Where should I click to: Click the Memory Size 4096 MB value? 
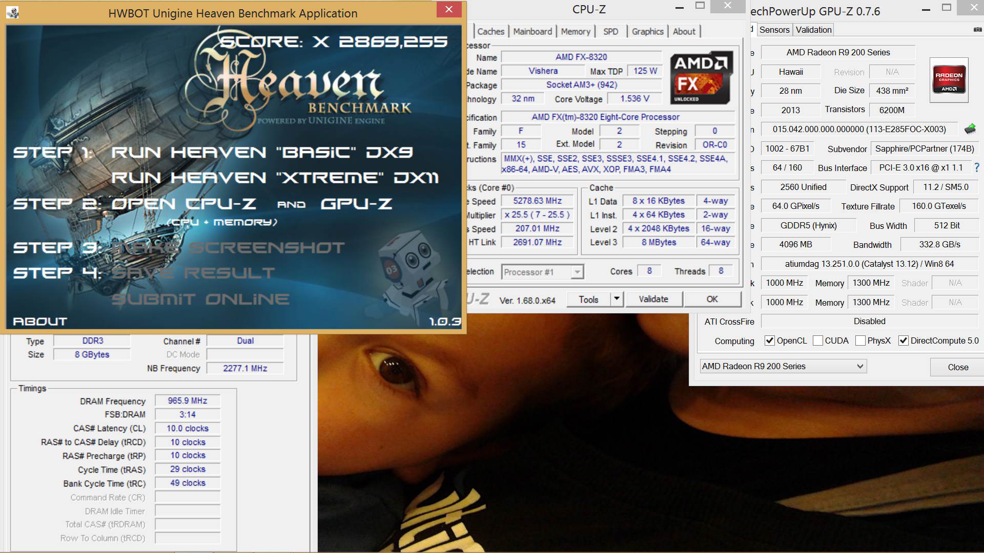pyautogui.click(x=795, y=244)
